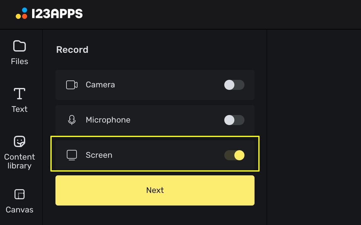Go to 123APPS home via wordmark
The image size is (361, 225).
coord(57,14)
